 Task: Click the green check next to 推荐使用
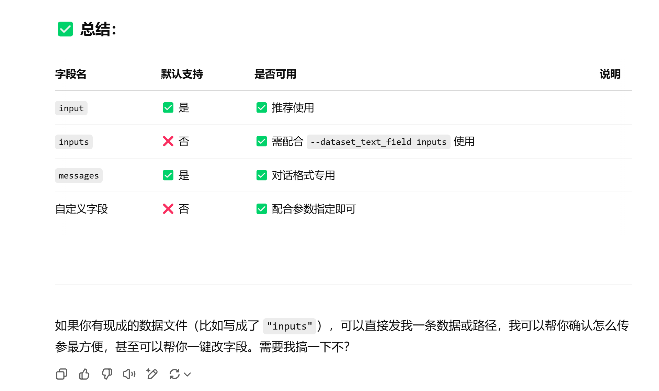coord(262,107)
